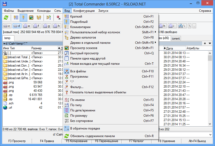Toggle Быстрый просмотр menu item
This screenshot has width=215, height=146.
click(111, 53)
